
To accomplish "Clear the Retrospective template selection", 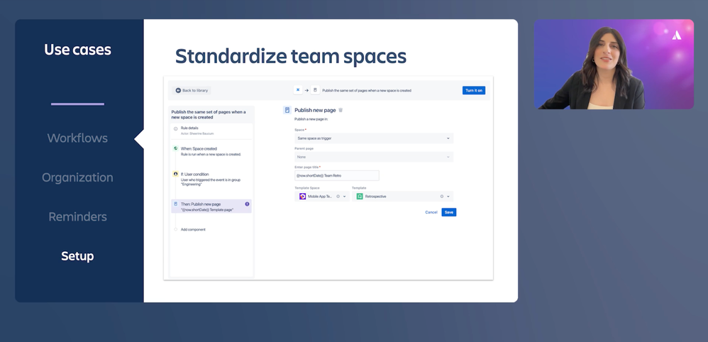I will pos(441,197).
